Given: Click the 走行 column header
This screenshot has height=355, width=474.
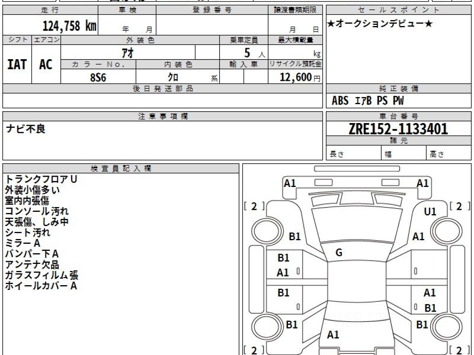Looking at the screenshot, I should coord(50,10).
